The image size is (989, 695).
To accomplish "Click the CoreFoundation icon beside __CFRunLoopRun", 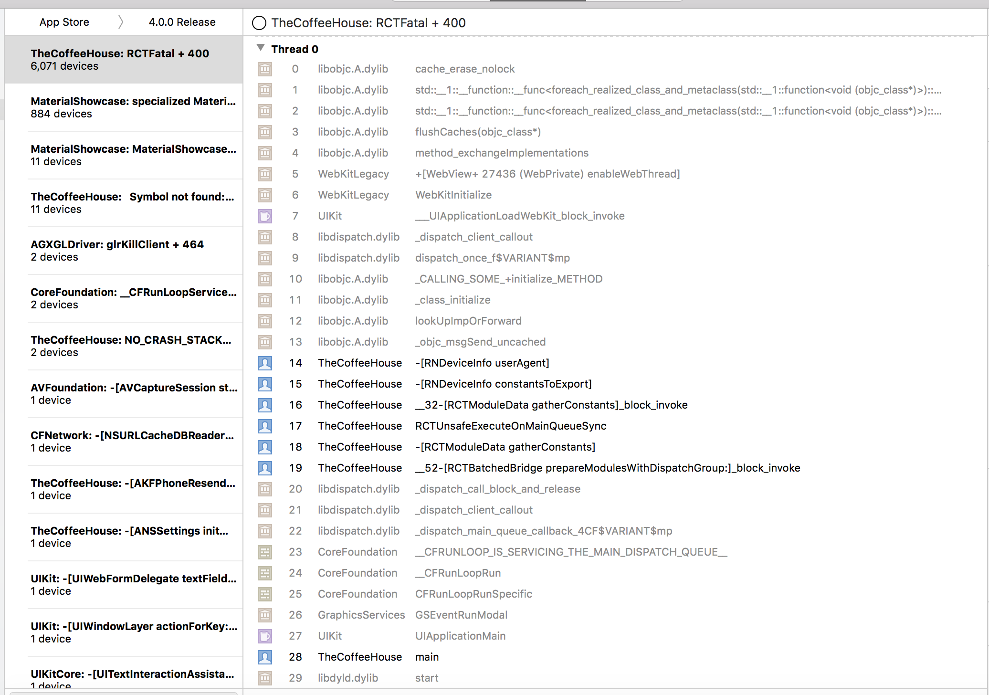I will point(265,573).
